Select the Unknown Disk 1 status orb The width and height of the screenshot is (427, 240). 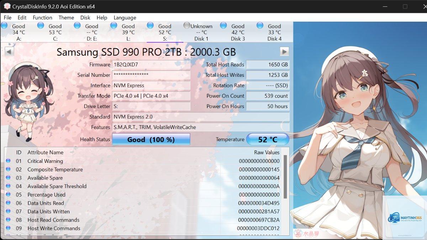click(187, 26)
